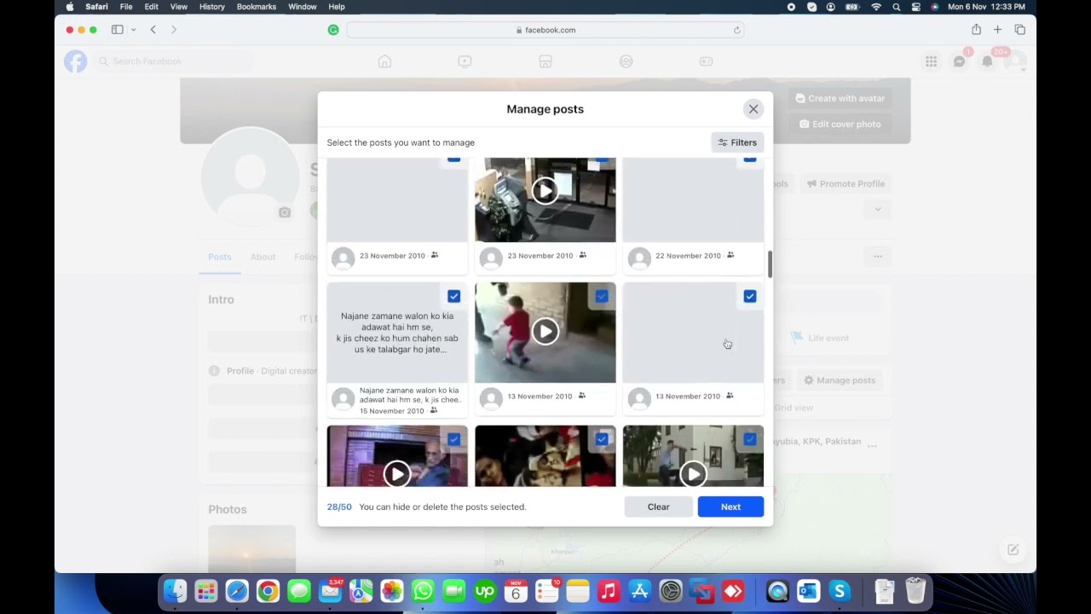This screenshot has width=1091, height=614.
Task: Uncheck the 'Najane zamane walon' text post
Action: pos(453,296)
